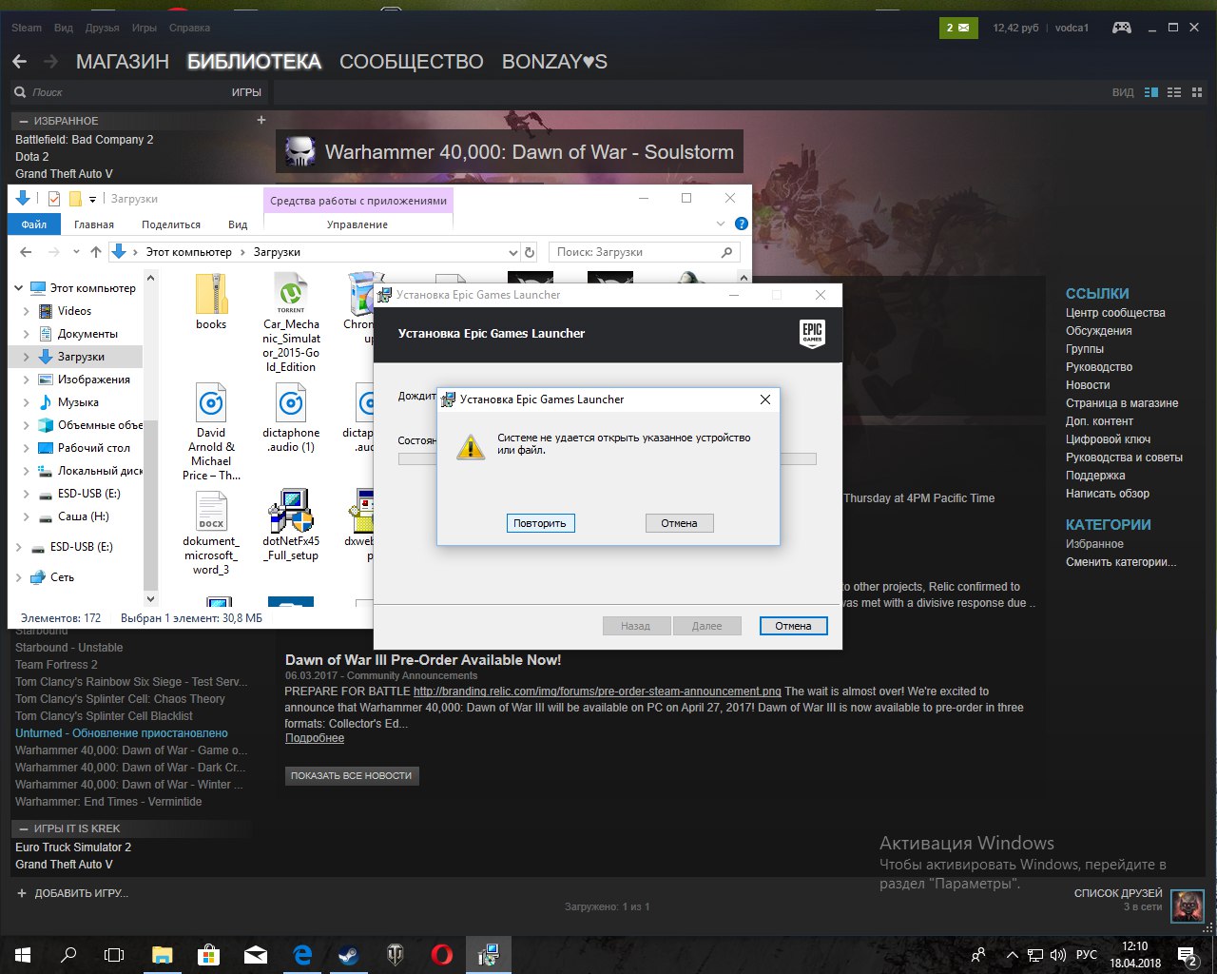Collapse Этот компьютер tree node
The image size is (1217, 974).
(18, 287)
